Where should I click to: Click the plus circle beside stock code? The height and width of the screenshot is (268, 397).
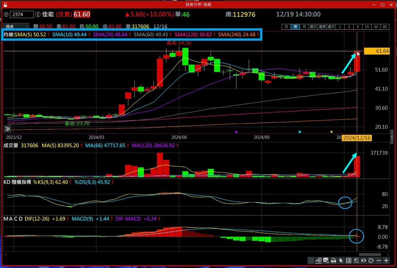(x=6, y=15)
